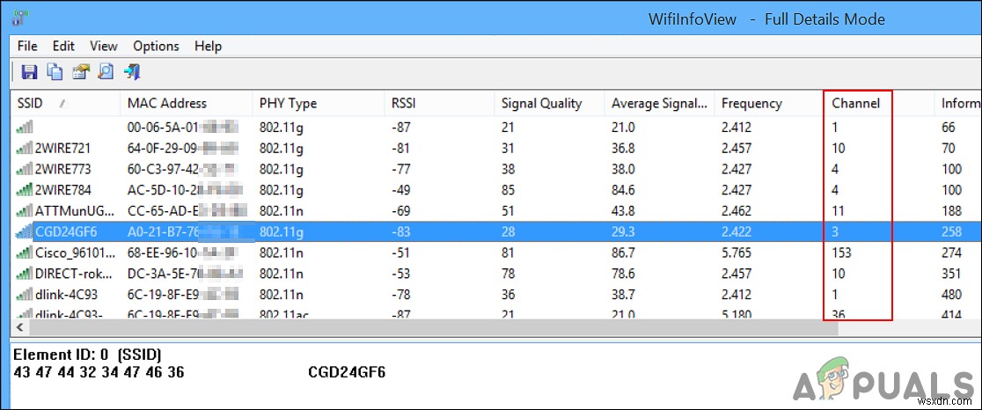The image size is (982, 410).
Task: Open the File menu
Action: [27, 46]
